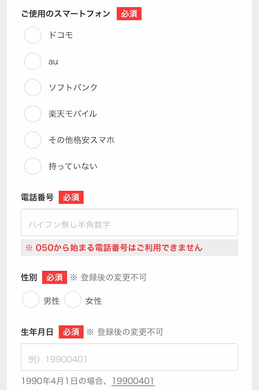
Task: Select the ソフトバンク radio button
Action: pyautogui.click(x=33, y=88)
